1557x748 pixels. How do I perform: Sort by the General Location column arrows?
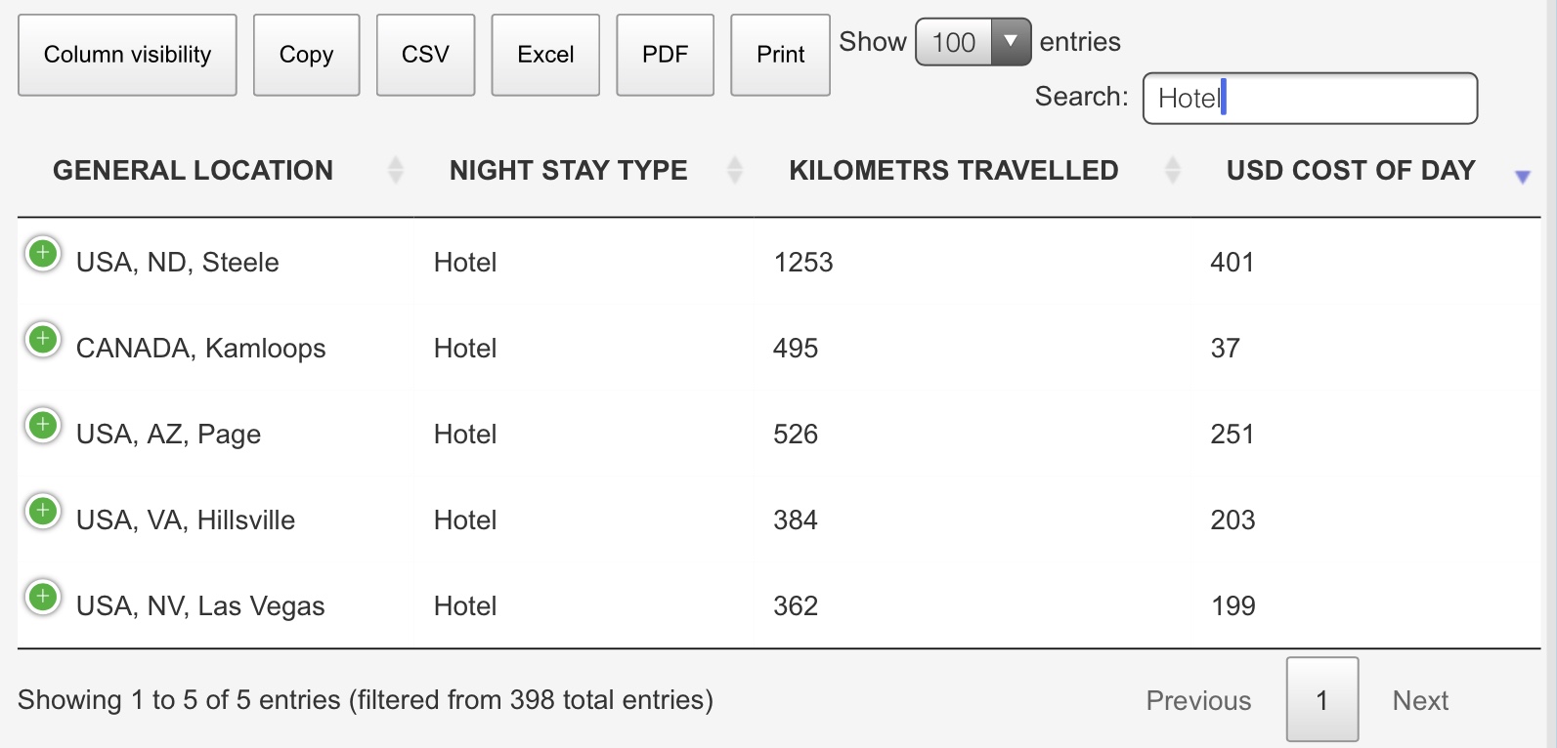click(396, 170)
